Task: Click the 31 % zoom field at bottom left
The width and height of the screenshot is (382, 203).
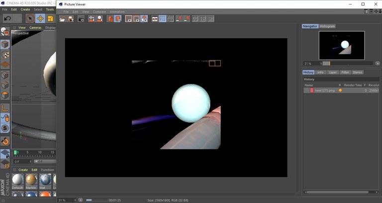Action: click(67, 200)
